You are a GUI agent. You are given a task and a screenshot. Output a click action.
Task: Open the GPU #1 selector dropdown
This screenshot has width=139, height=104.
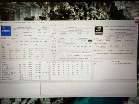(98, 38)
